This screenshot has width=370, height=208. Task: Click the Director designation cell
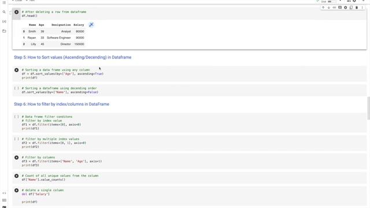[x=65, y=44]
